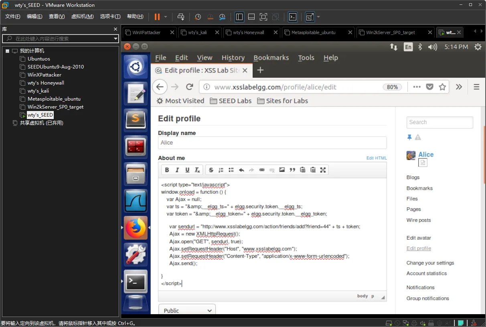Switch to Metasploitable_ubuntu VM tab
This screenshot has height=327, width=486.
click(318, 32)
